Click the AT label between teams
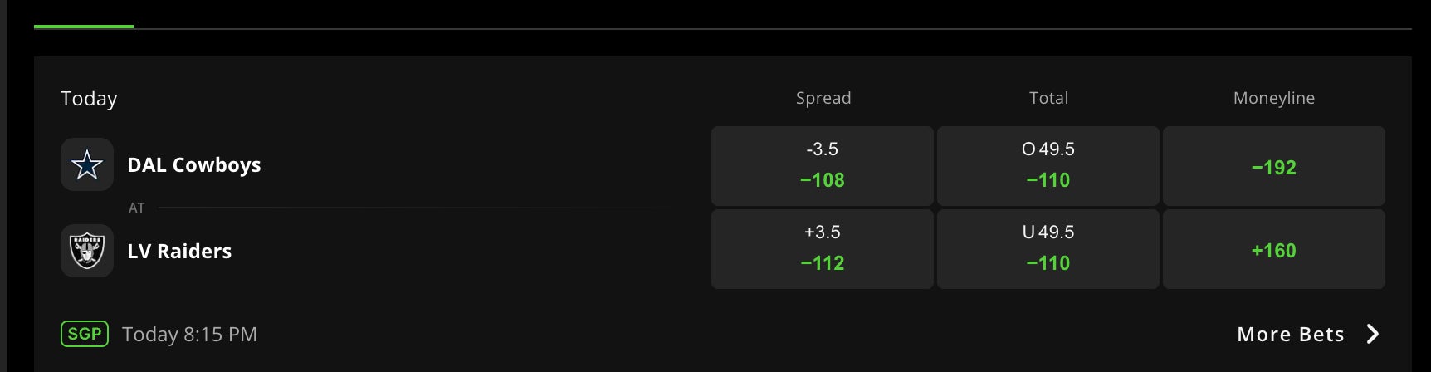 [x=137, y=208]
